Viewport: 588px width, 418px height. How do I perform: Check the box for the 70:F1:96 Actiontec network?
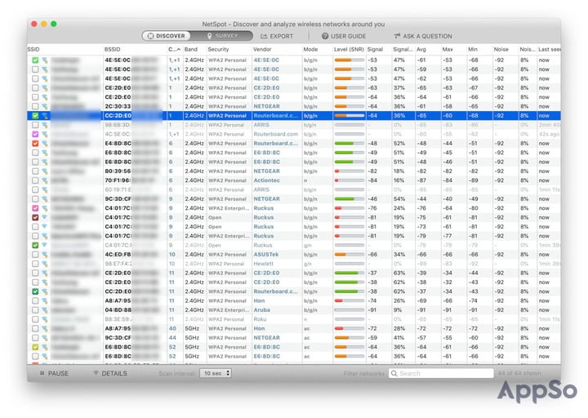click(35, 180)
